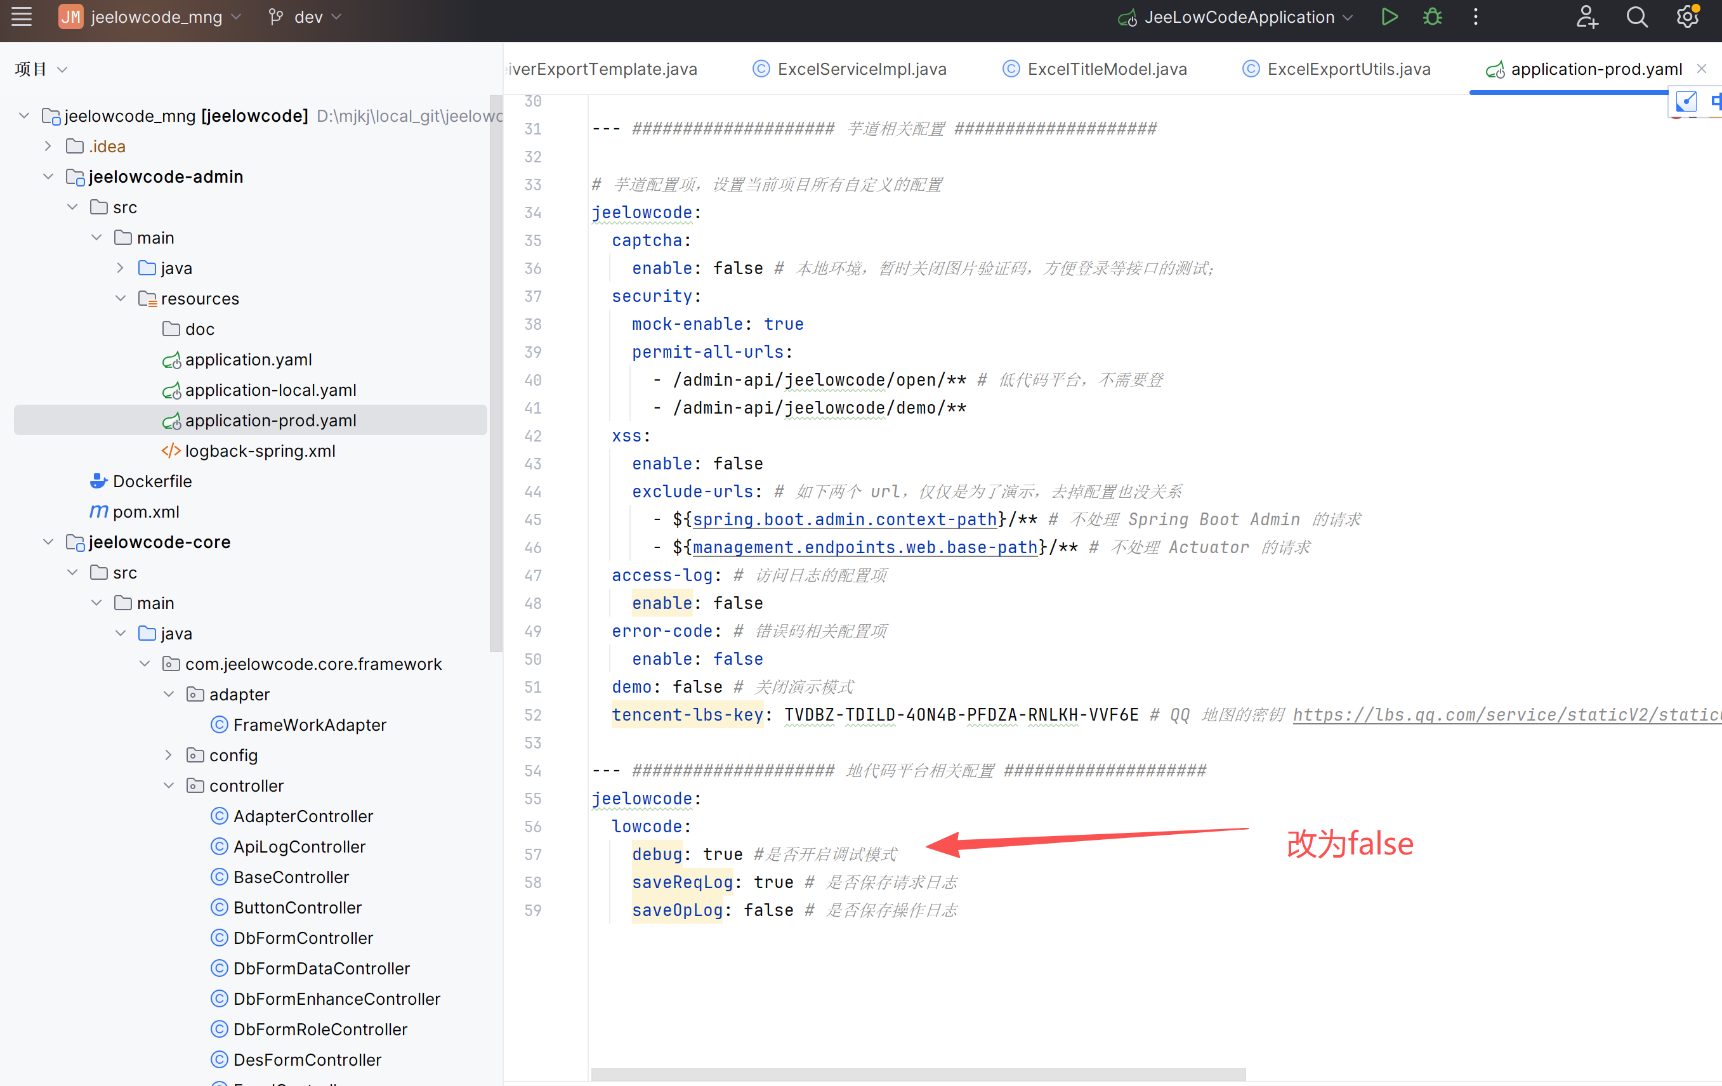The height and width of the screenshot is (1086, 1722).
Task: Click the add-collaborator person icon
Action: [1587, 17]
